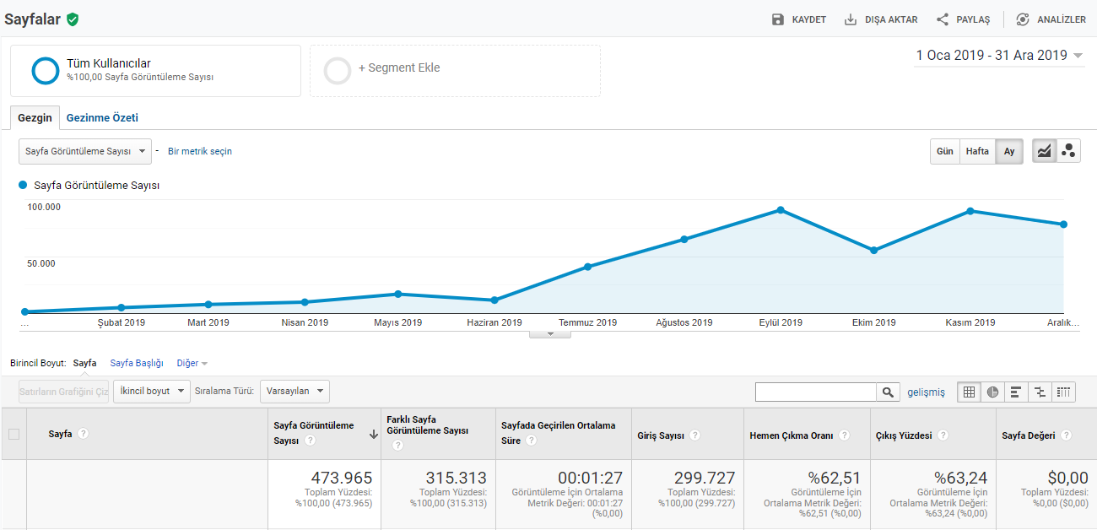Image resolution: width=1097 pixels, height=530 pixels.
Task: Tick the select-all checkbox in table header
Action: coord(14,434)
